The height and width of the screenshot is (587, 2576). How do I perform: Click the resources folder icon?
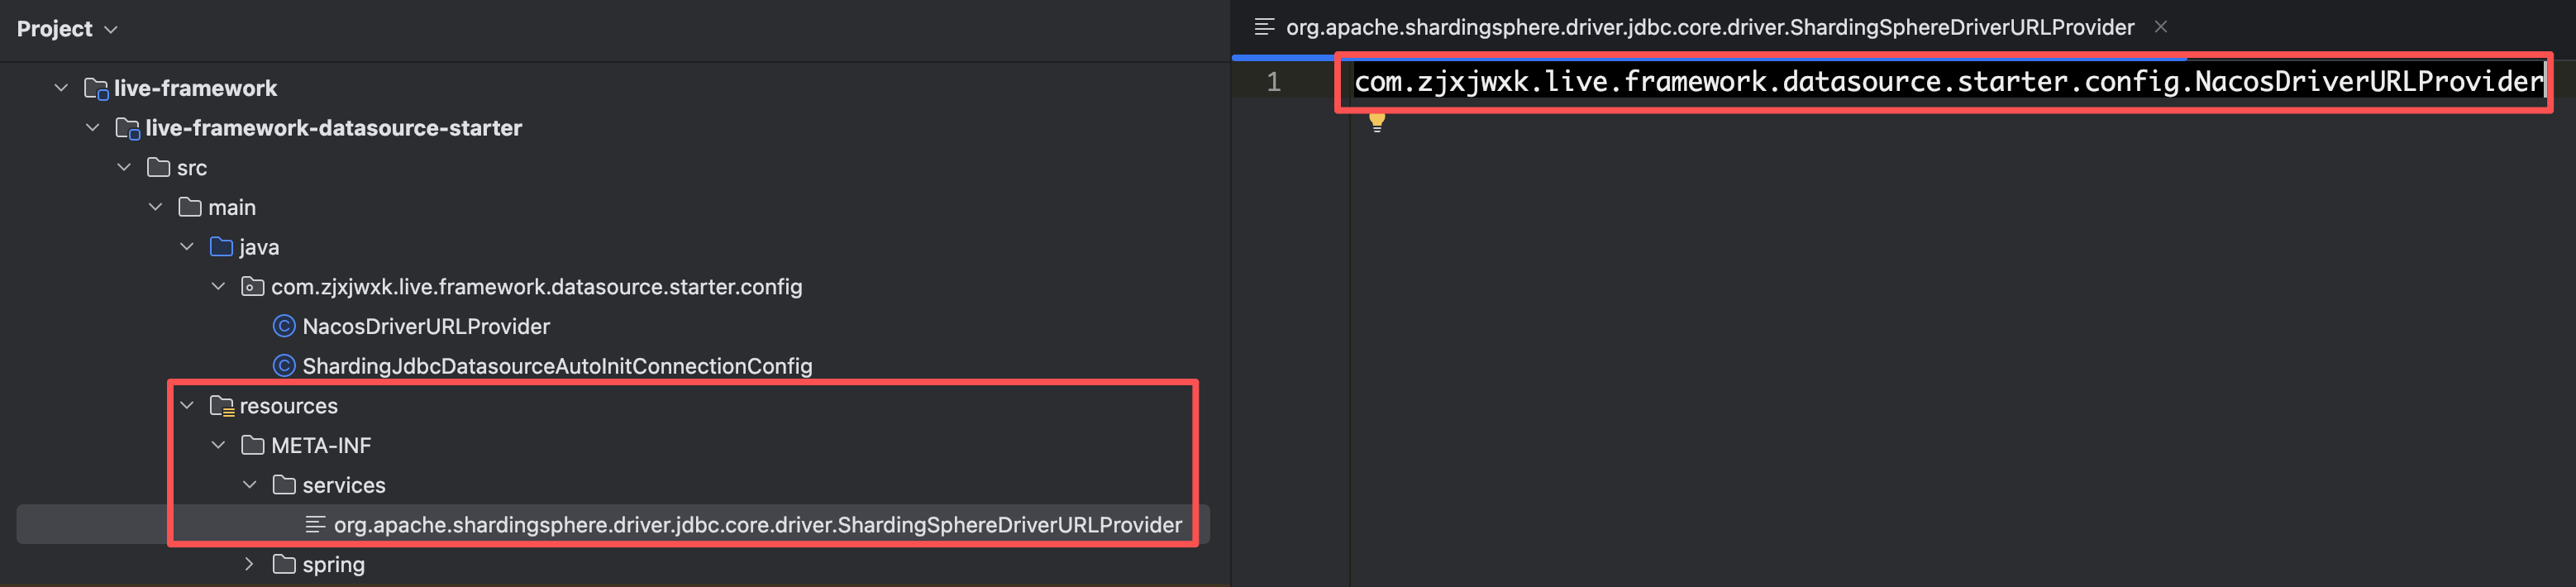point(221,406)
